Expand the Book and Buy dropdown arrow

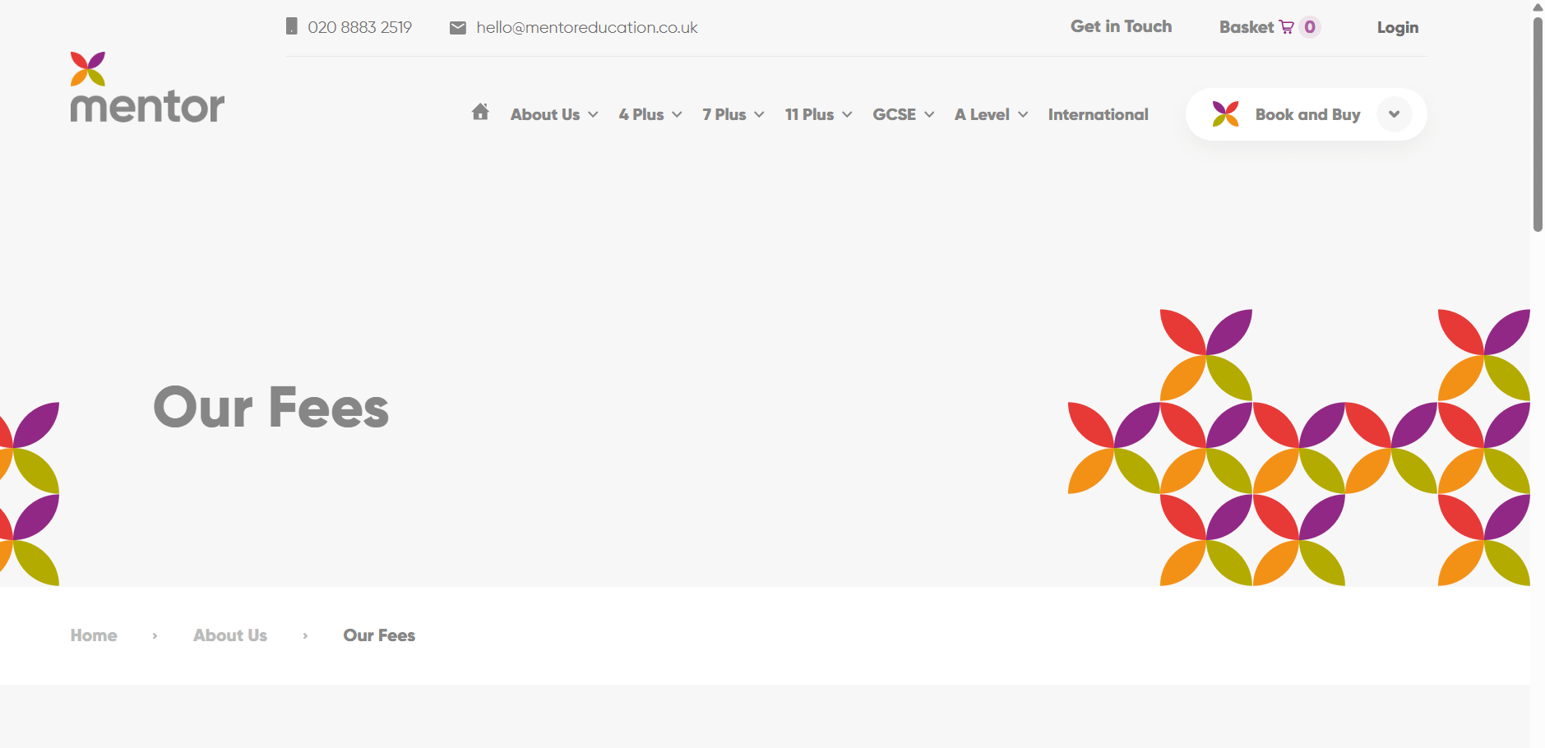pos(1394,114)
